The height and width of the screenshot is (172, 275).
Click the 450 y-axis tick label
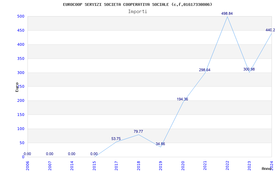point(21,30)
